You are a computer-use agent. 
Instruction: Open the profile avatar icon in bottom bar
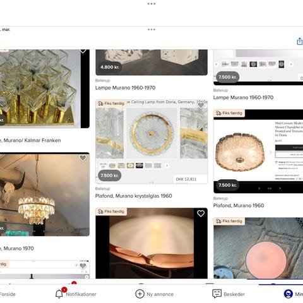[x=288, y=294]
